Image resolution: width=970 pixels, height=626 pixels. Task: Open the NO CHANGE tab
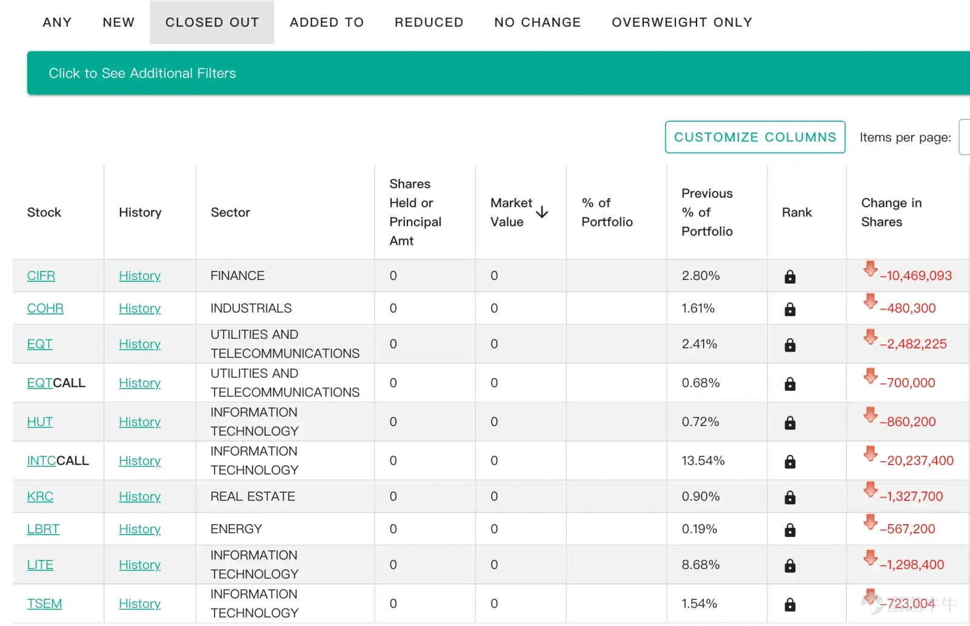click(538, 22)
